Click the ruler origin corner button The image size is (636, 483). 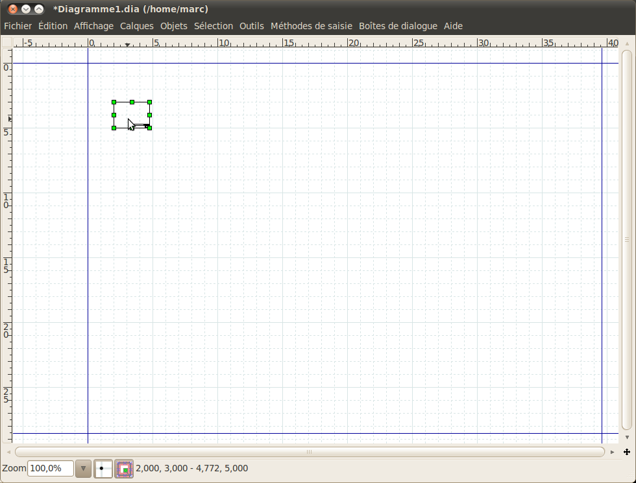6,43
